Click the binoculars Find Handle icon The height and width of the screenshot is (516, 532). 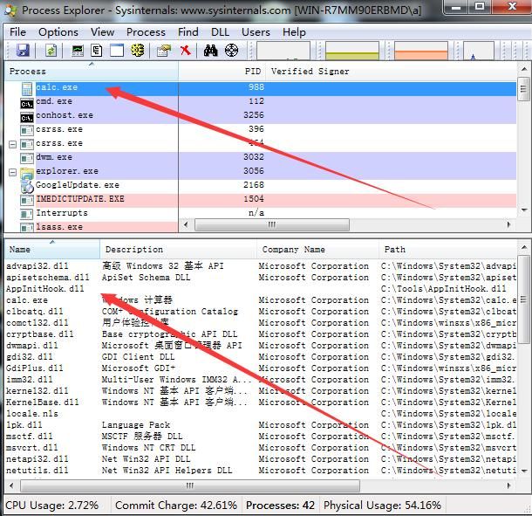pos(210,51)
